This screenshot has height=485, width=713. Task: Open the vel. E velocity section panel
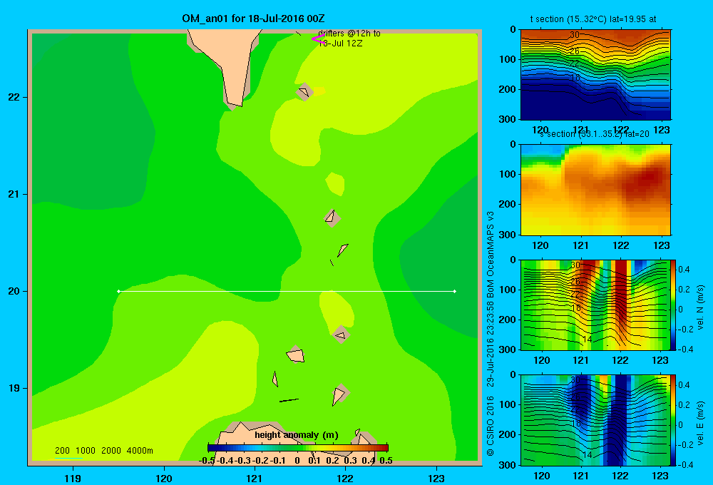tap(595, 420)
